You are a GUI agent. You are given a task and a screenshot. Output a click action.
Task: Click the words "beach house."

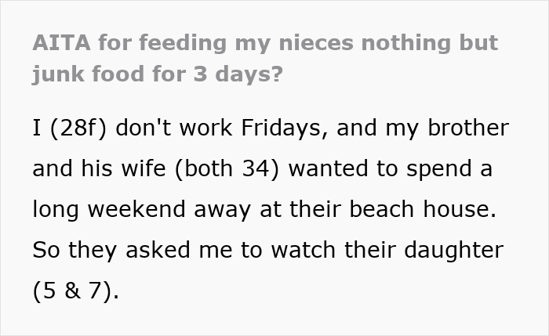423,209
